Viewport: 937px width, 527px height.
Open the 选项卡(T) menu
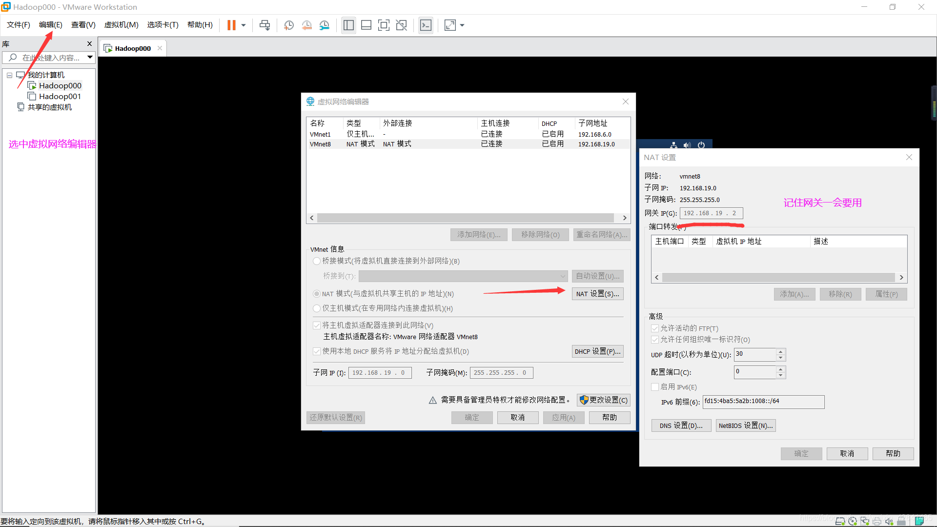pos(163,25)
